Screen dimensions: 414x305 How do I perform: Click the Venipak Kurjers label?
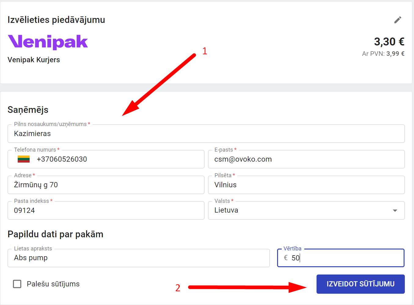click(34, 60)
